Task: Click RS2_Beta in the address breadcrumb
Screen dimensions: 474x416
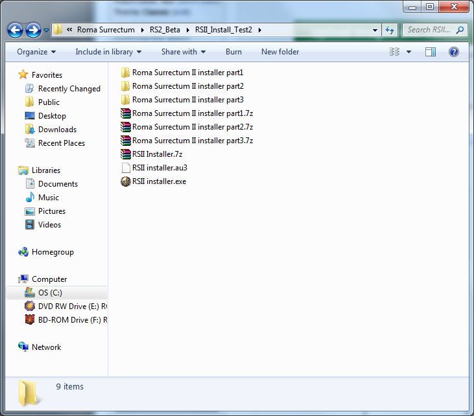Action: tap(165, 30)
